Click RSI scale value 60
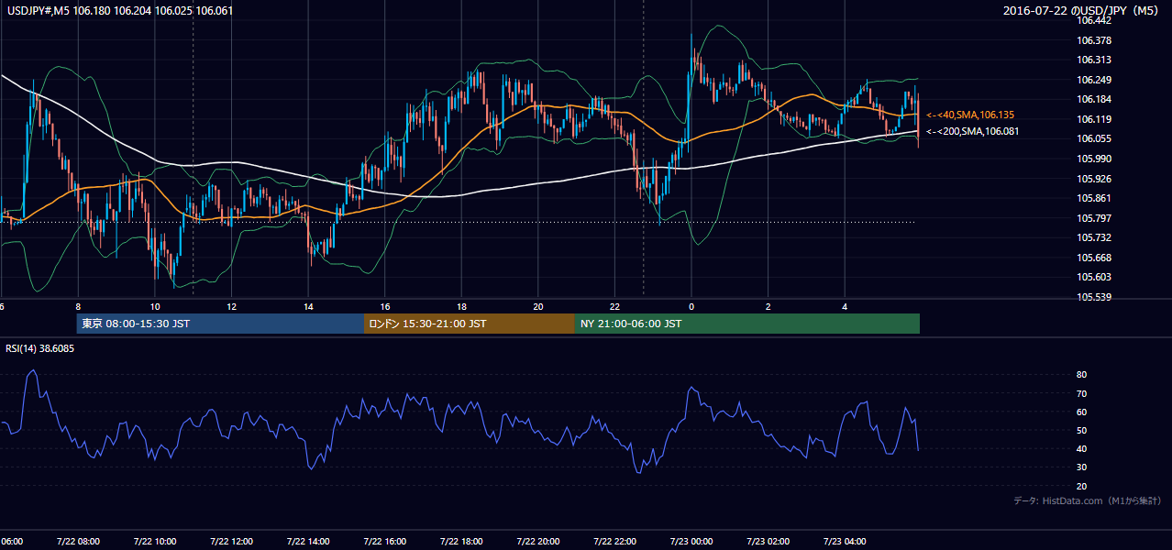The width and height of the screenshot is (1172, 550). (x=1082, y=412)
